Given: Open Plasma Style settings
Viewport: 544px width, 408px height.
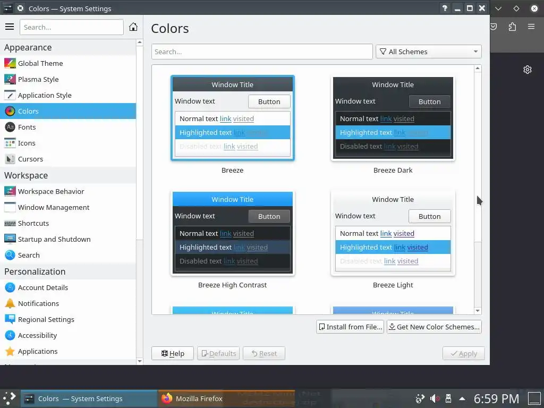Looking at the screenshot, I should click(68, 79).
